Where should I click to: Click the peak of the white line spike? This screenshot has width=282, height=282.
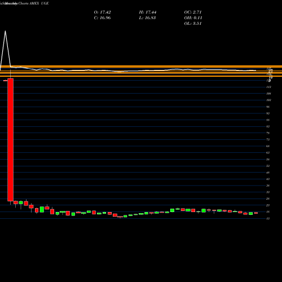click(x=5, y=31)
